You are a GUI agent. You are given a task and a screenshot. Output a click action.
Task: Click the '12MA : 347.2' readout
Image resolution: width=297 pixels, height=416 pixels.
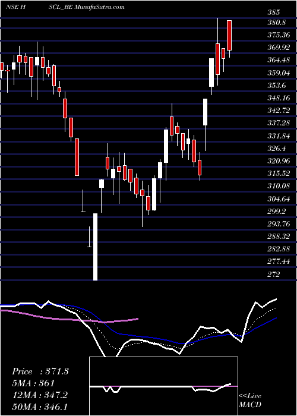click(40, 395)
